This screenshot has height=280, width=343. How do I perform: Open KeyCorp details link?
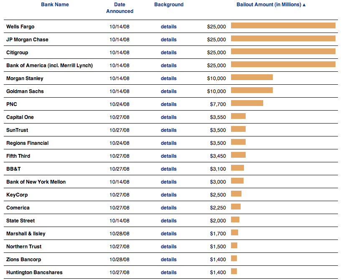coord(169,195)
